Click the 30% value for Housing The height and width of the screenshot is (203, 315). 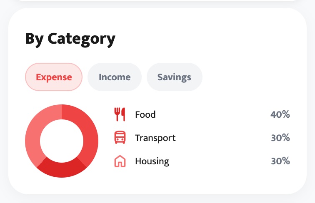[x=280, y=161]
